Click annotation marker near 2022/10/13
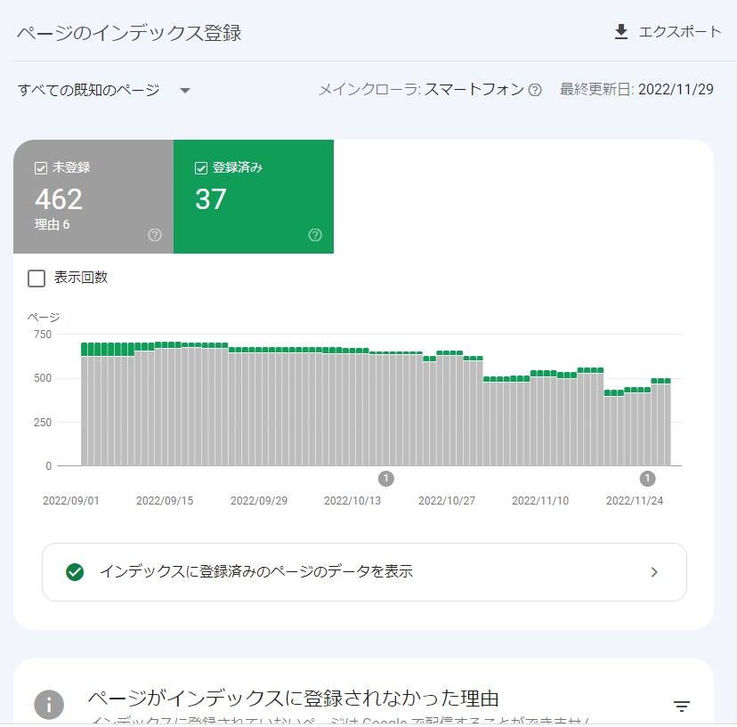The height and width of the screenshot is (727, 737). [x=386, y=479]
